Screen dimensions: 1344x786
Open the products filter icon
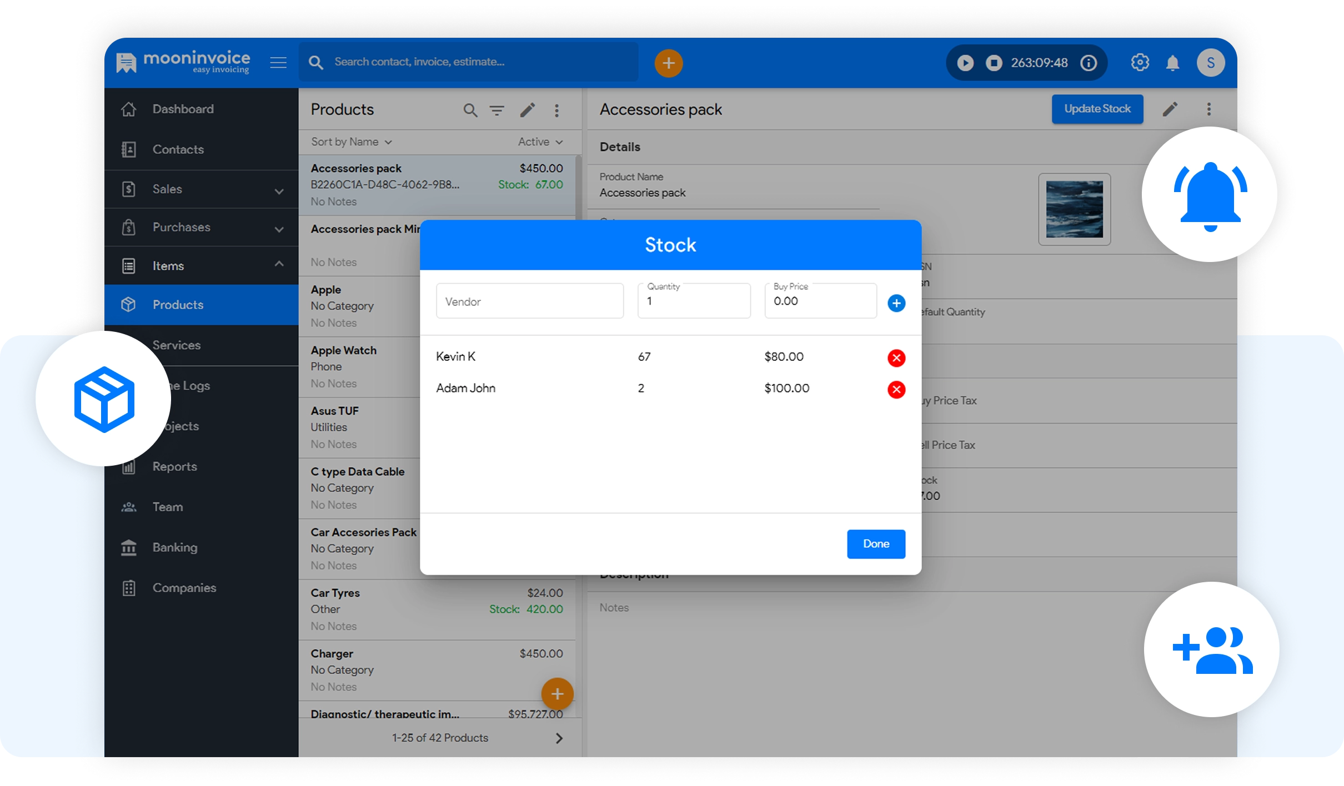coord(497,110)
